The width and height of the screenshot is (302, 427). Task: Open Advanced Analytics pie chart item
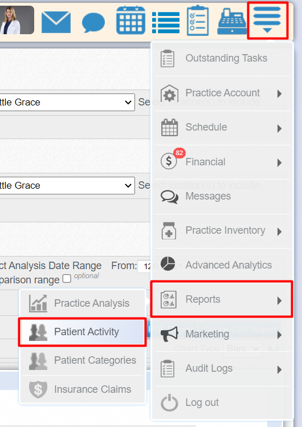222,265
